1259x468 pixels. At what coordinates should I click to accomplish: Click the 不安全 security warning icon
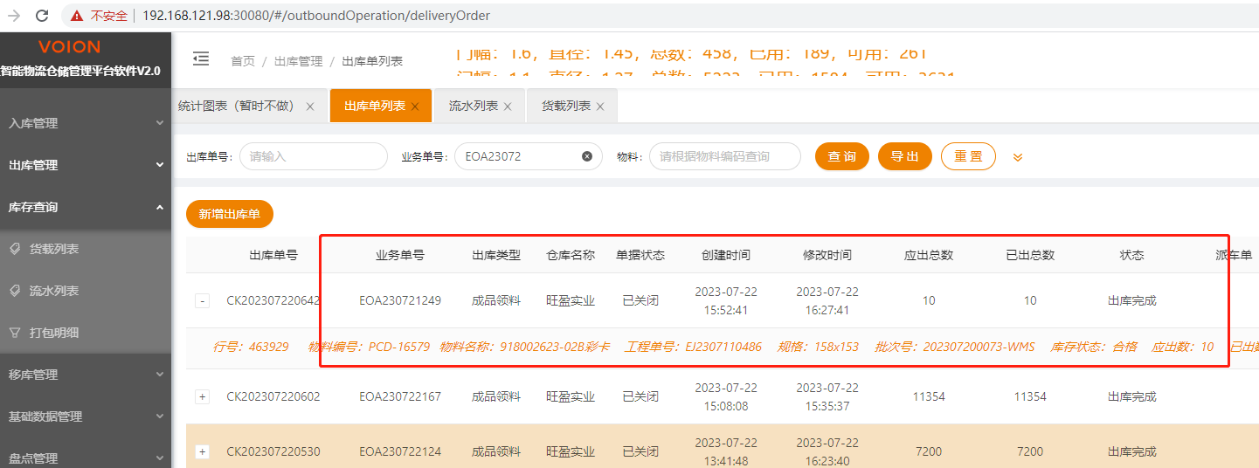(x=77, y=16)
